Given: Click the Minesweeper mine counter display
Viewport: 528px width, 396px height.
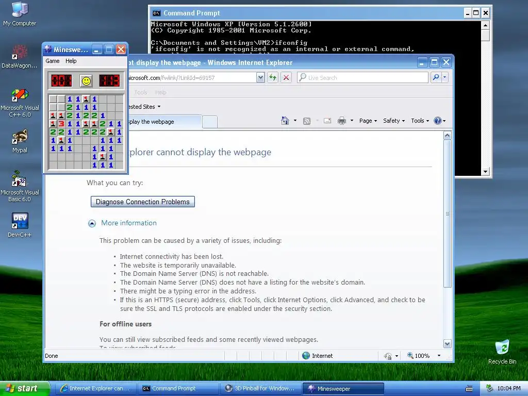Looking at the screenshot, I should (x=61, y=81).
